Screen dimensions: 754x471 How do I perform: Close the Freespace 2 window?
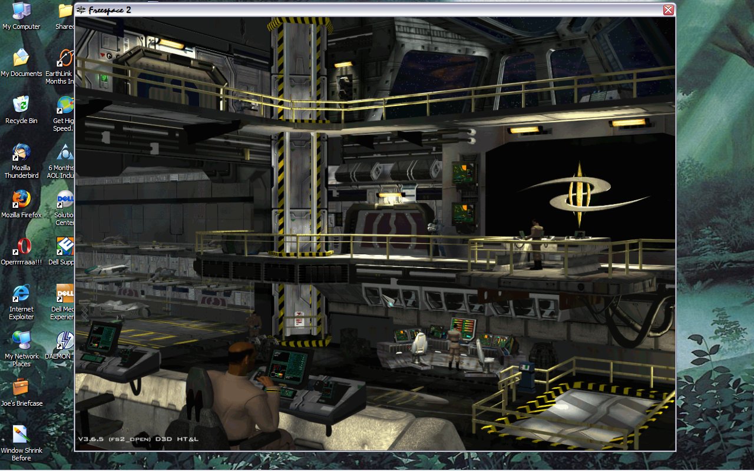click(x=668, y=9)
